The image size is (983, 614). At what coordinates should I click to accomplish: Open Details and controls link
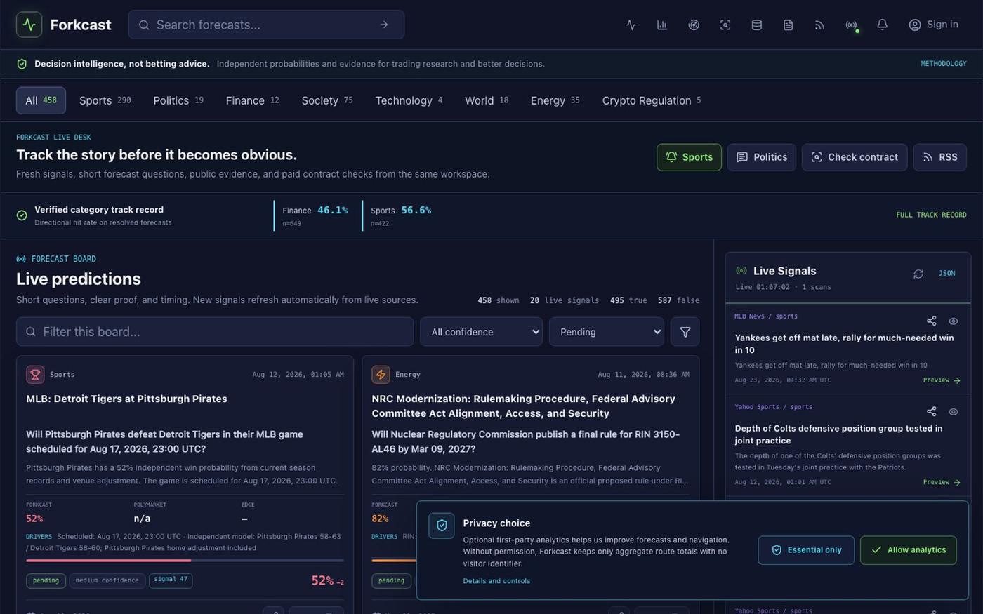click(496, 581)
